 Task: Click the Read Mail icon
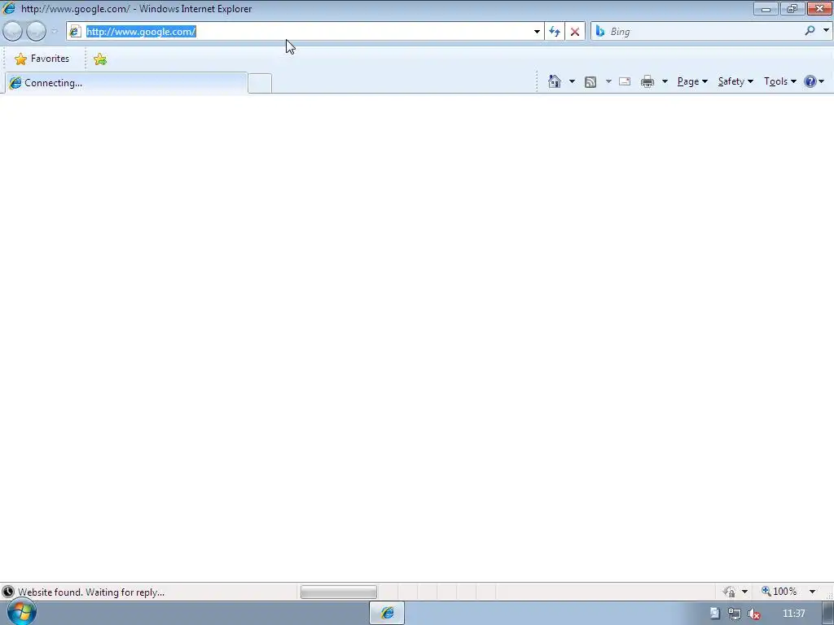pyautogui.click(x=625, y=81)
